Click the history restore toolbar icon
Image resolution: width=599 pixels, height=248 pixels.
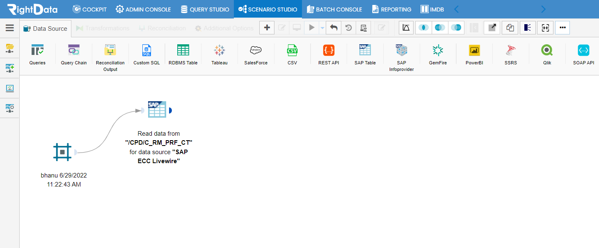(348, 27)
